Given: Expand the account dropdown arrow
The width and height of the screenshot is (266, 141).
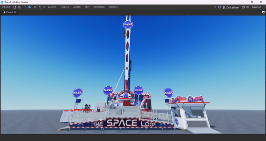Looking at the screenshot, I should coord(265,7).
